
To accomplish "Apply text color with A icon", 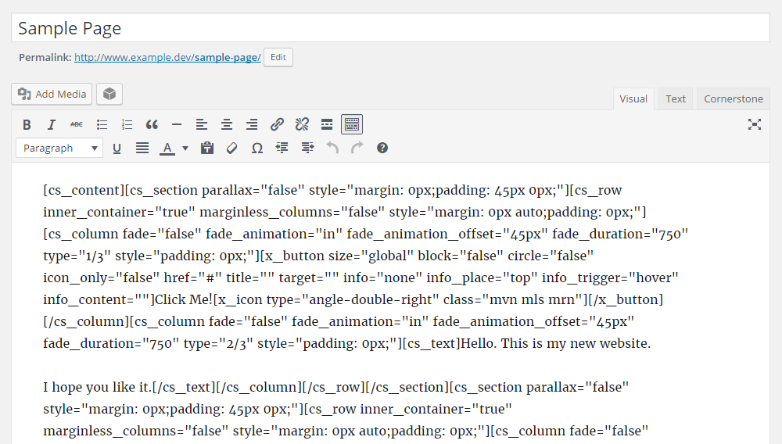I will (167, 148).
